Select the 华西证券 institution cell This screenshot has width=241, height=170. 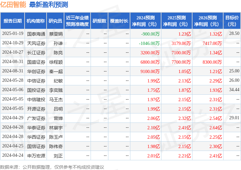[36, 137]
